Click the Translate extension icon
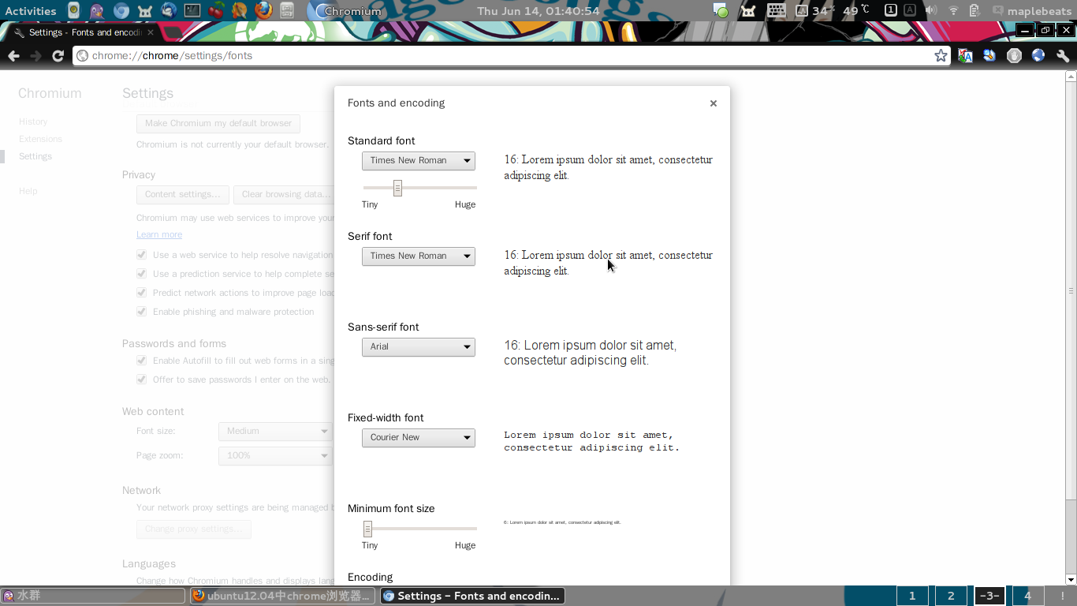This screenshot has height=606, width=1077. tap(965, 56)
